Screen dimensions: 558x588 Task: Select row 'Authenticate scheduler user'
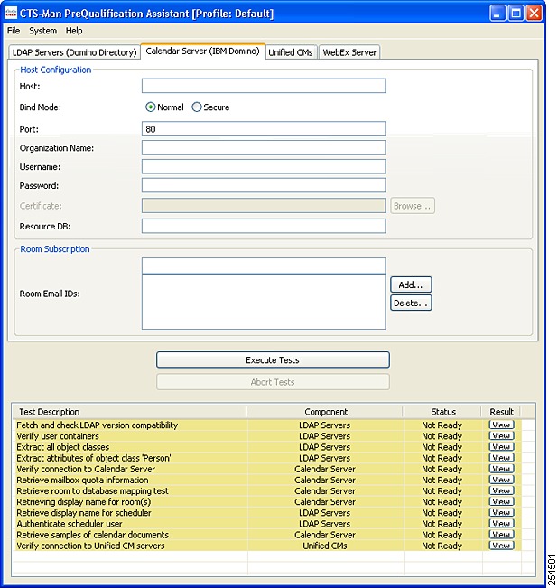[267, 524]
